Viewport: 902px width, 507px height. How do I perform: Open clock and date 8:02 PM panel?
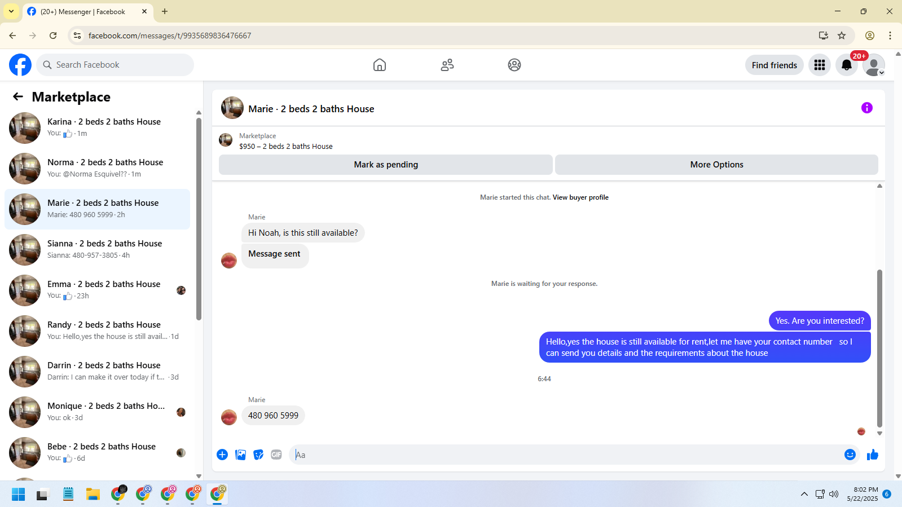pyautogui.click(x=863, y=494)
